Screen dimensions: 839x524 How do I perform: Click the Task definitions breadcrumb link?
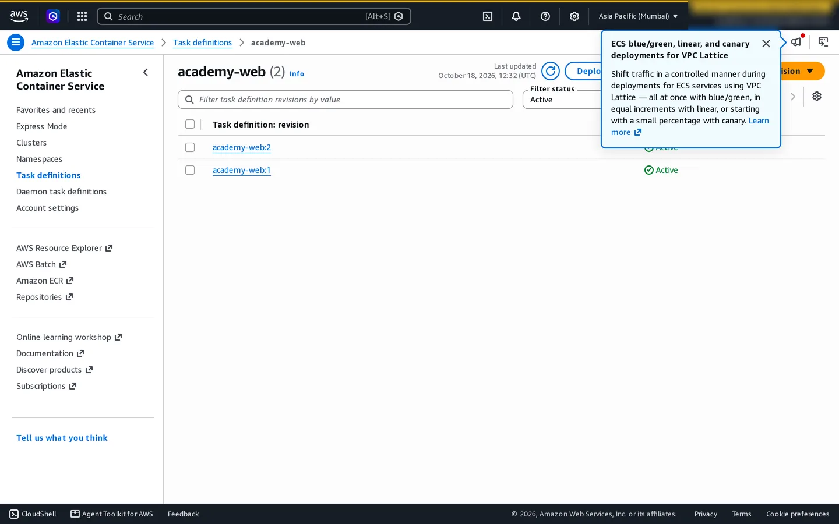click(x=202, y=43)
